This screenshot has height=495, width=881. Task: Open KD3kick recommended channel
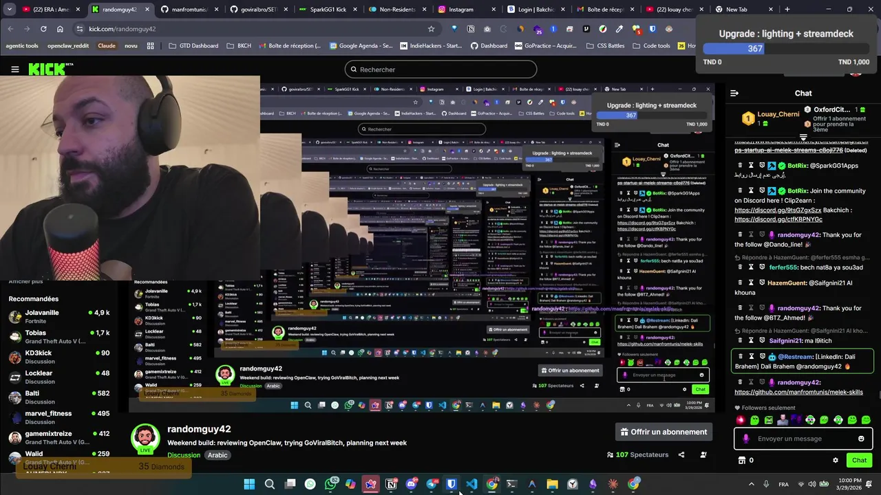(59, 357)
